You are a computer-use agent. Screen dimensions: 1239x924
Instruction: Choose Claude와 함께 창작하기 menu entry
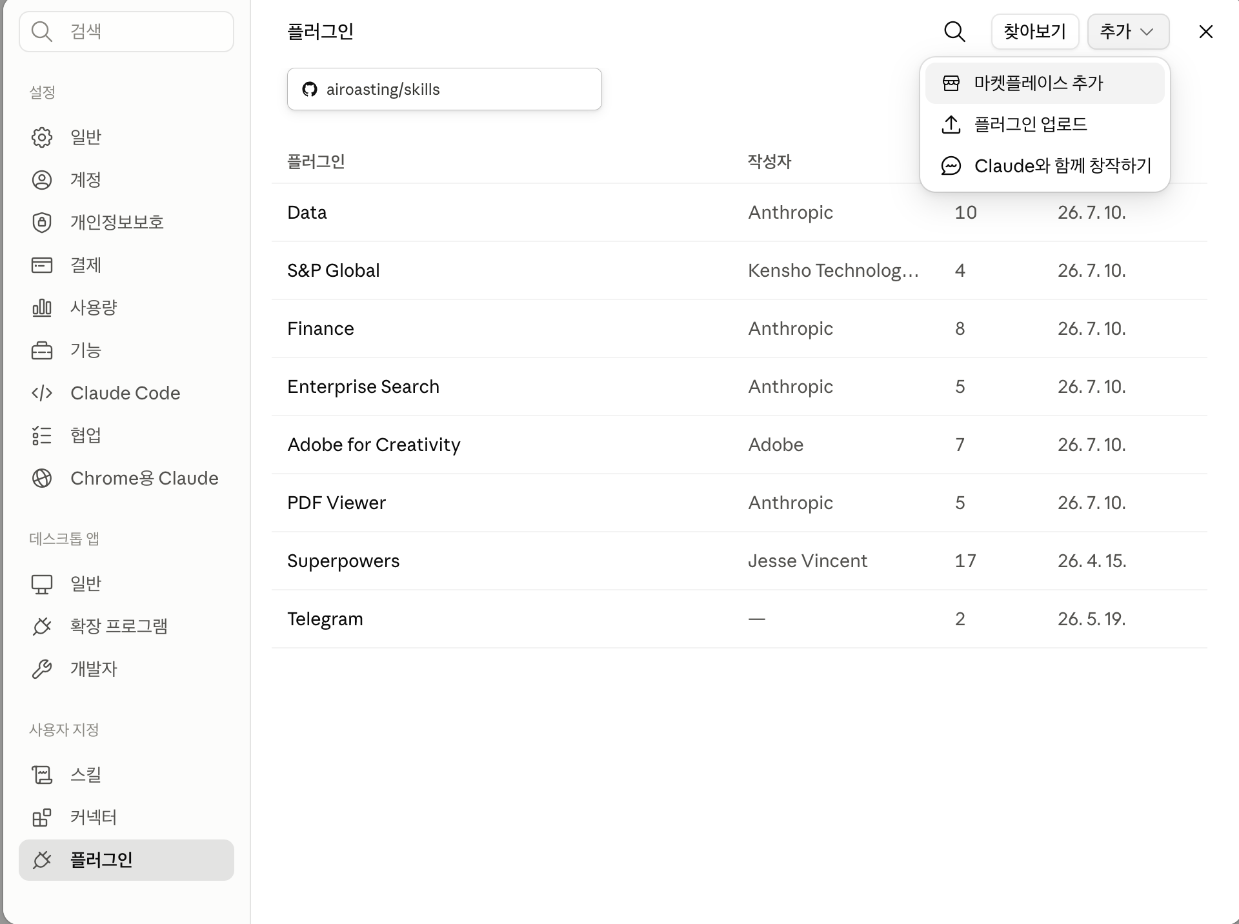pos(1045,166)
